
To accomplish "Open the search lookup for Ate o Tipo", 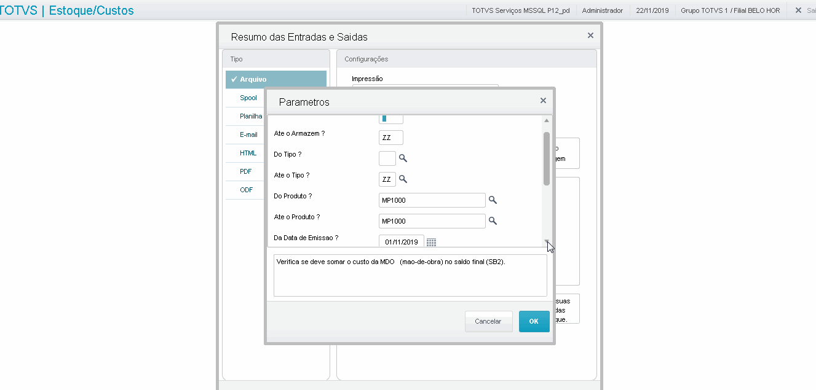I will coord(403,179).
